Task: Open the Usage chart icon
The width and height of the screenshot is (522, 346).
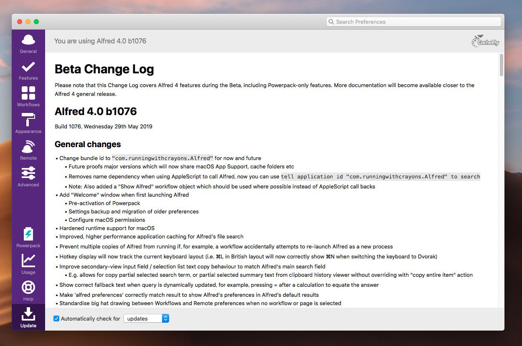Action: click(x=28, y=261)
